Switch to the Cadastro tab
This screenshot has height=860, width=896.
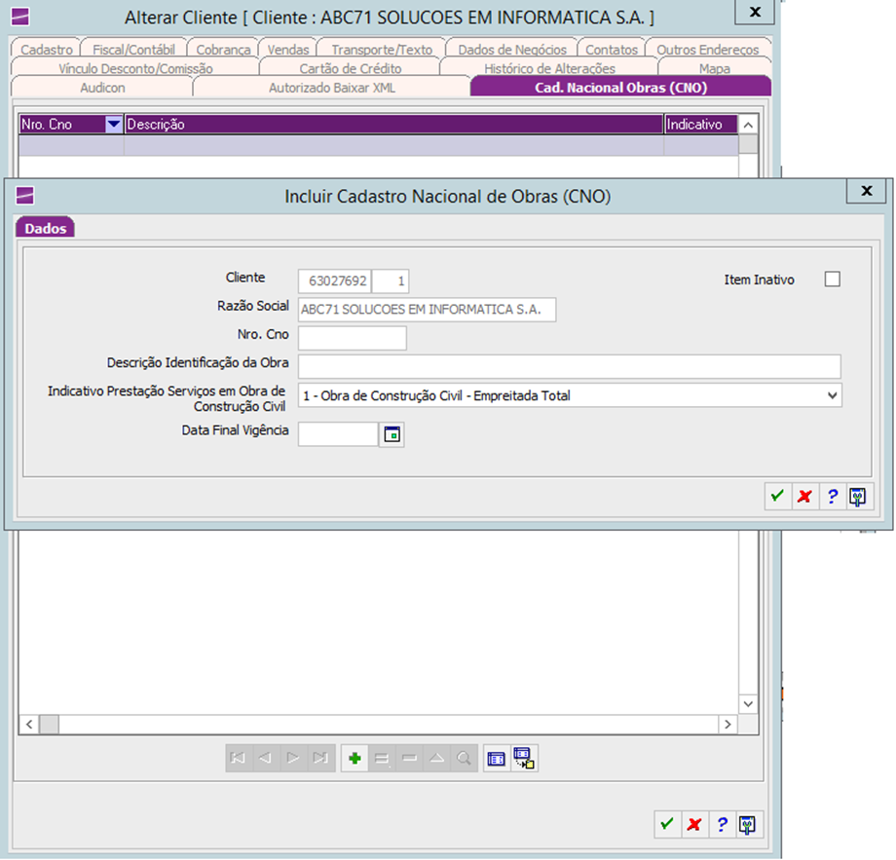point(47,50)
